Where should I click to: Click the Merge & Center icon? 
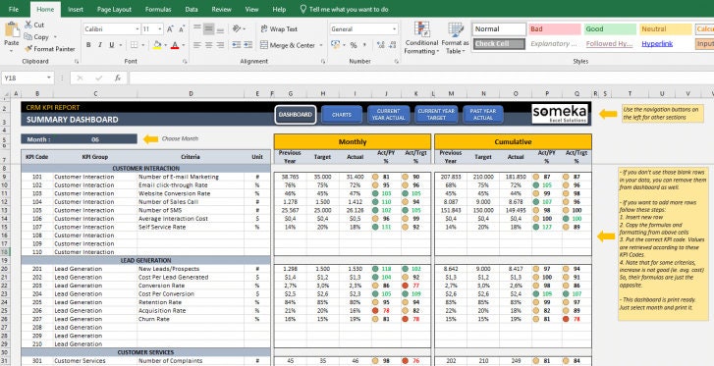click(263, 45)
